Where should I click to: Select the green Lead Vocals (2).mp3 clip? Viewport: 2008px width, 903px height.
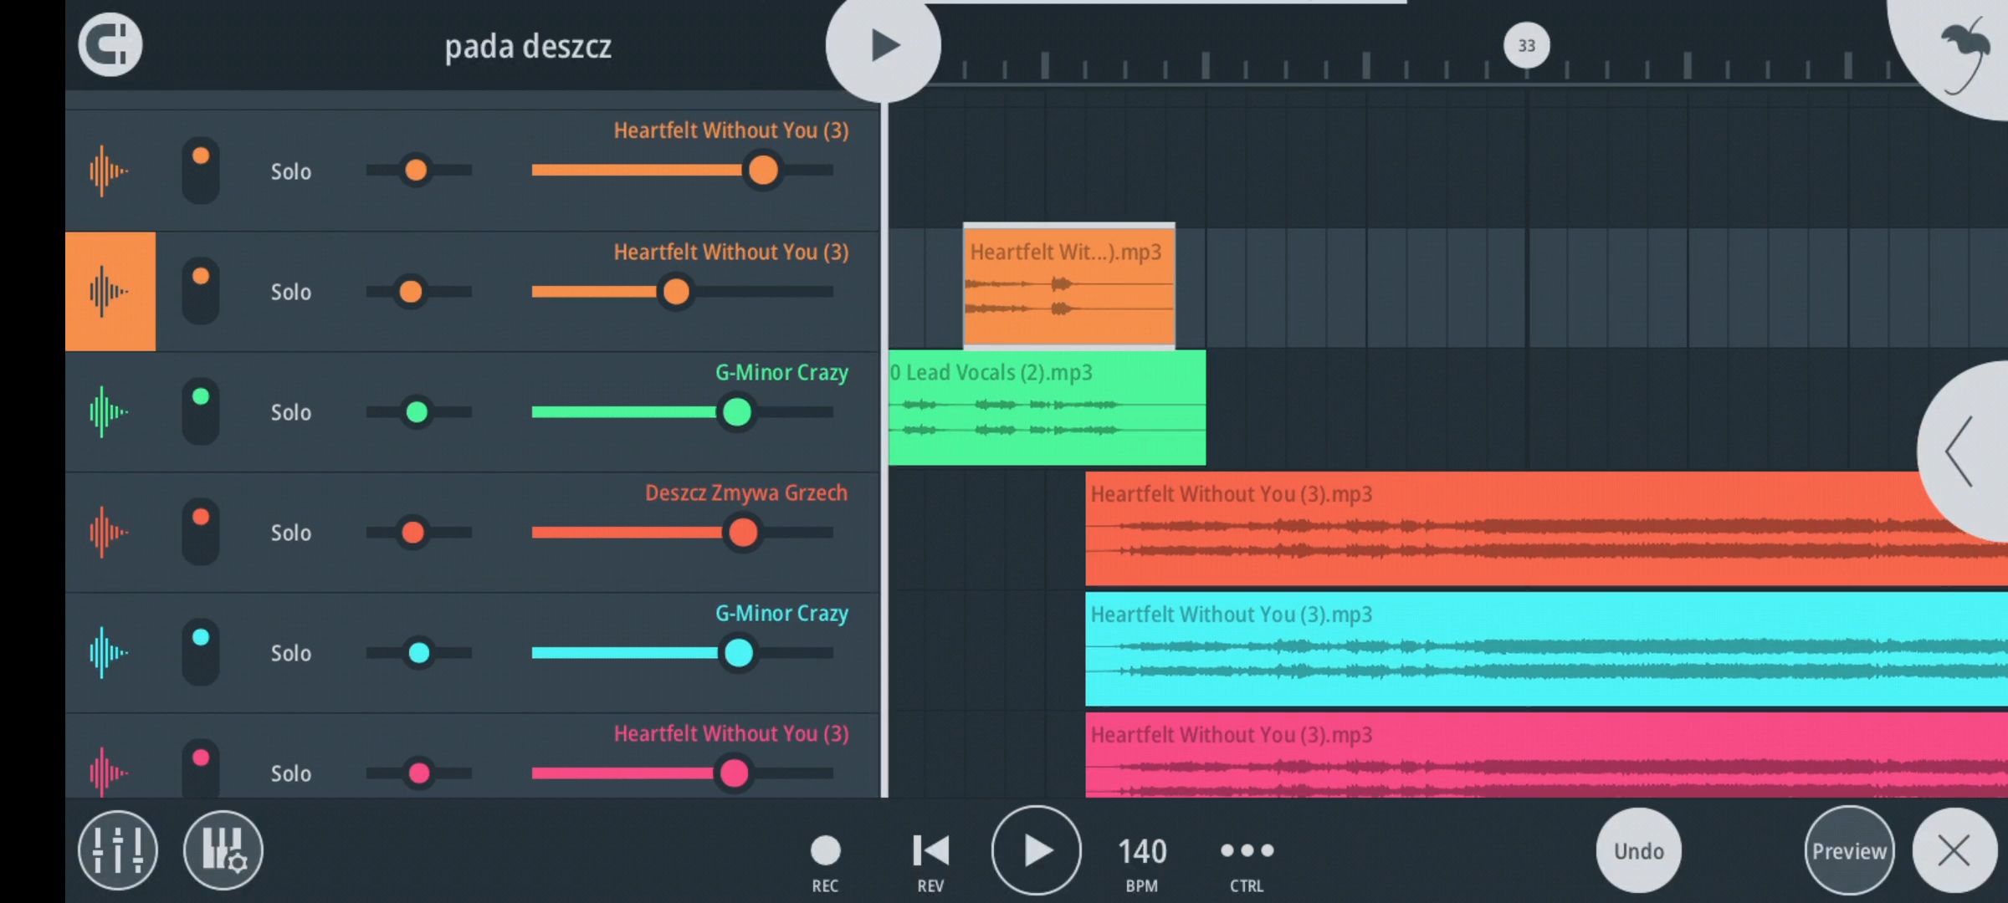tap(1047, 408)
